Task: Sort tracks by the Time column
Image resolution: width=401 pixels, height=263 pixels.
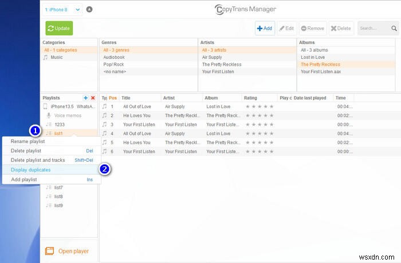Action: click(344, 98)
